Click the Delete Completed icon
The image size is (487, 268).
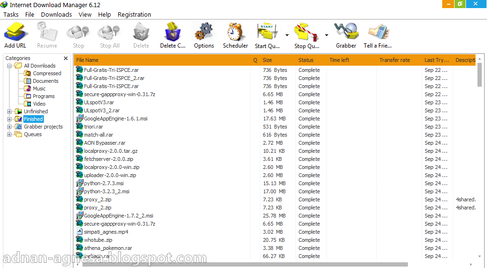(172, 31)
